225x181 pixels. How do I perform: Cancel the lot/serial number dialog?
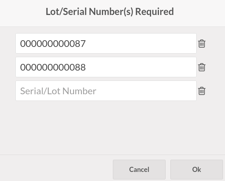tap(139, 169)
